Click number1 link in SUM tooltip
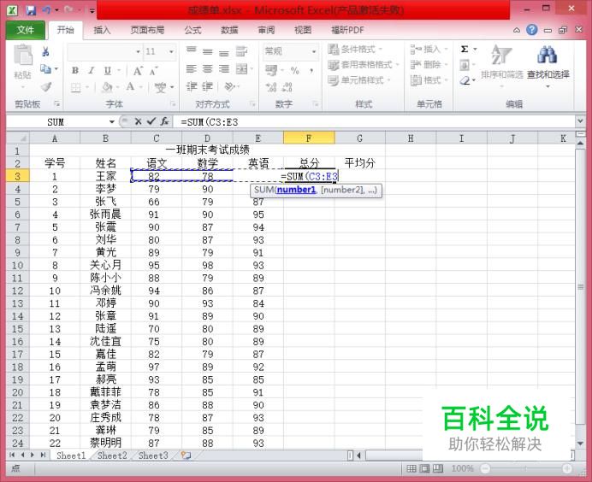The width and height of the screenshot is (592, 482). click(296, 190)
